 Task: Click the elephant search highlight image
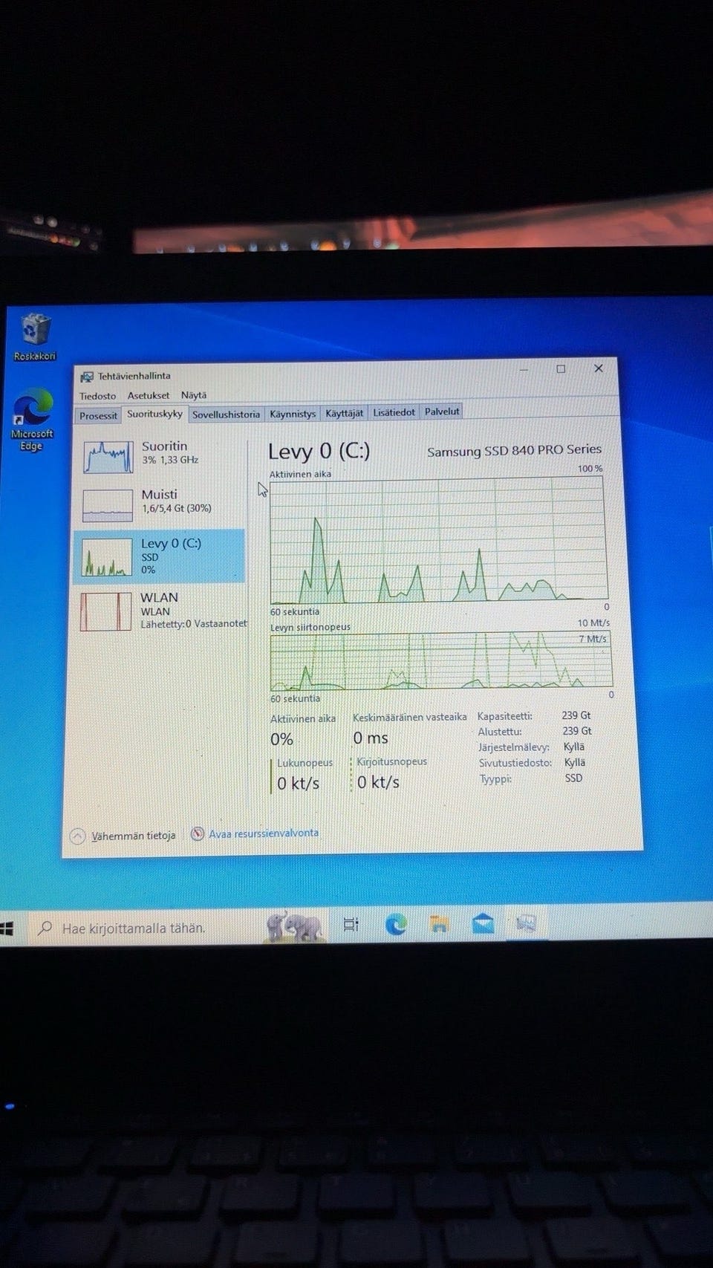[x=295, y=926]
